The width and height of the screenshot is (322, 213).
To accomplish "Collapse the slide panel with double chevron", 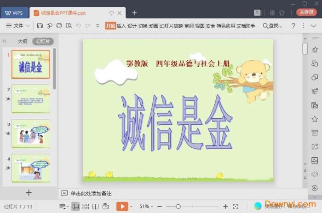I will point(5,41).
